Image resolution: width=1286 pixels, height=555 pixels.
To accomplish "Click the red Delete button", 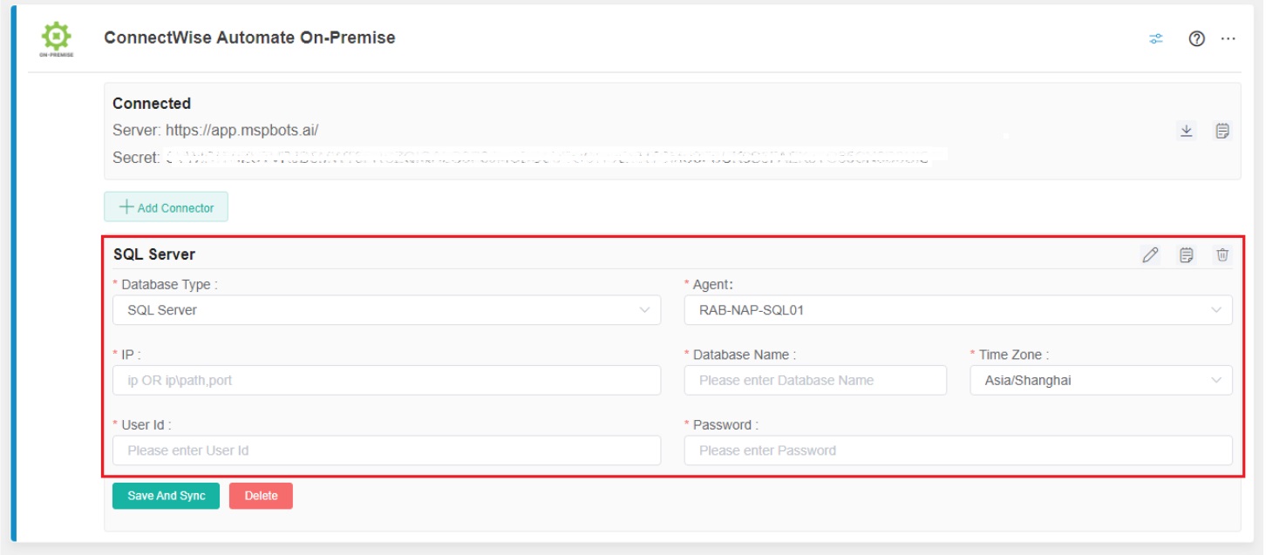I will click(262, 493).
